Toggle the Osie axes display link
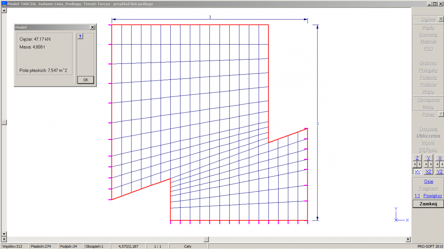The image size is (444, 249). (428, 181)
